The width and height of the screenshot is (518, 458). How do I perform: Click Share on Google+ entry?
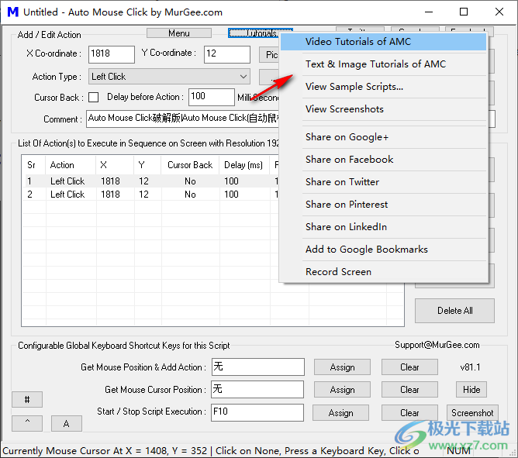(383, 137)
